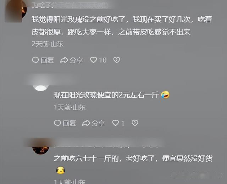Screen dimensions: 227x184
Task: Click 回复 label under the second comment
Action: tap(70, 123)
